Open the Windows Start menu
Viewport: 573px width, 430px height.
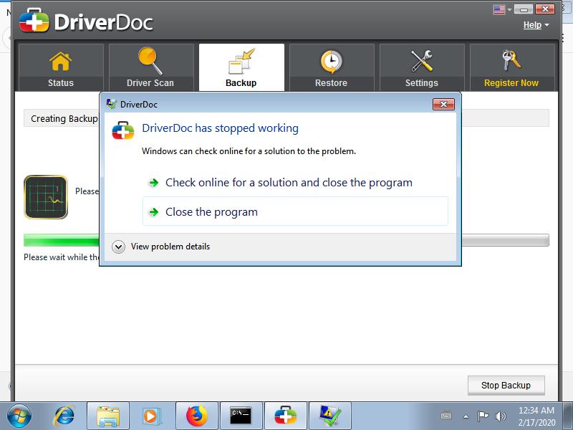pos(19,416)
